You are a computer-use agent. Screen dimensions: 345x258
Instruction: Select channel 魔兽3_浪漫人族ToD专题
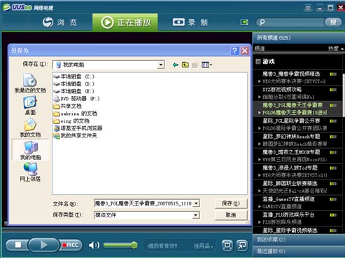(x=290, y=168)
